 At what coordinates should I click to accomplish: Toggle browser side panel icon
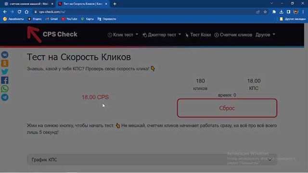pos(288,12)
